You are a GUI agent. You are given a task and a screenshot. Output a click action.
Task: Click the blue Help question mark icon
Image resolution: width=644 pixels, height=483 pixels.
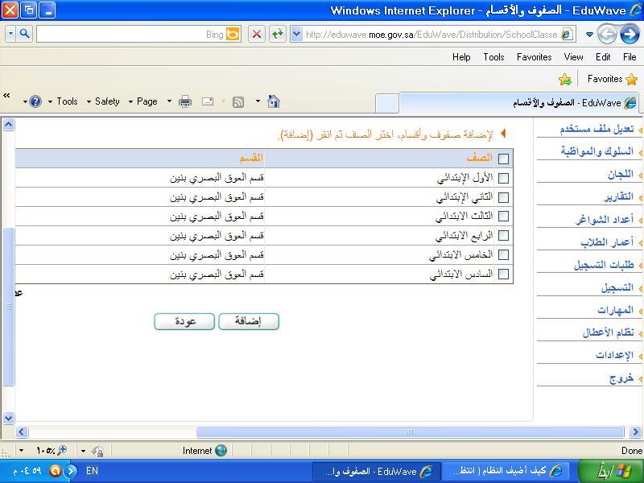(35, 101)
